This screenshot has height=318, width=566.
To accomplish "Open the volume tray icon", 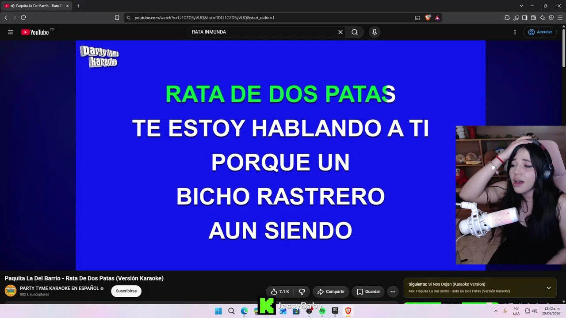I will [535, 311].
